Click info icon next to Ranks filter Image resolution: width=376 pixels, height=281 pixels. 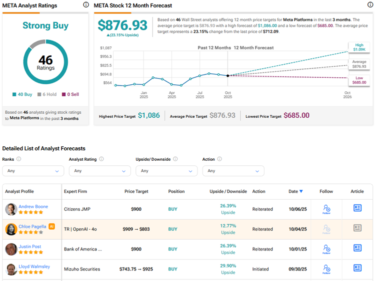click(x=19, y=159)
